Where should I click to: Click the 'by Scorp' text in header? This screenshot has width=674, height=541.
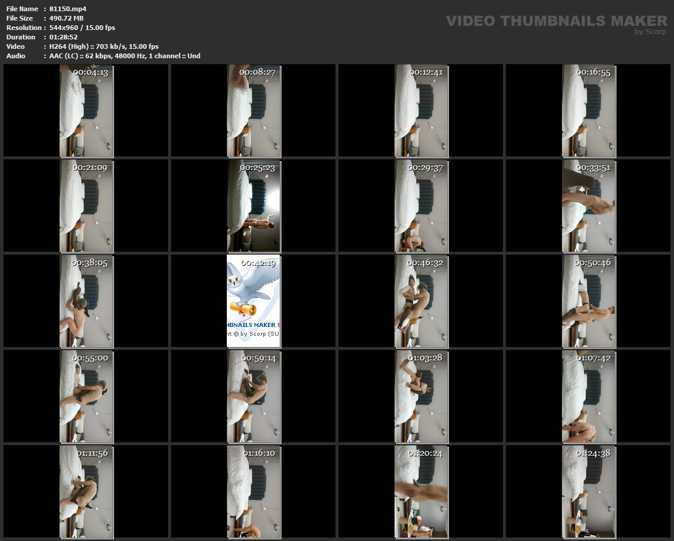click(650, 32)
